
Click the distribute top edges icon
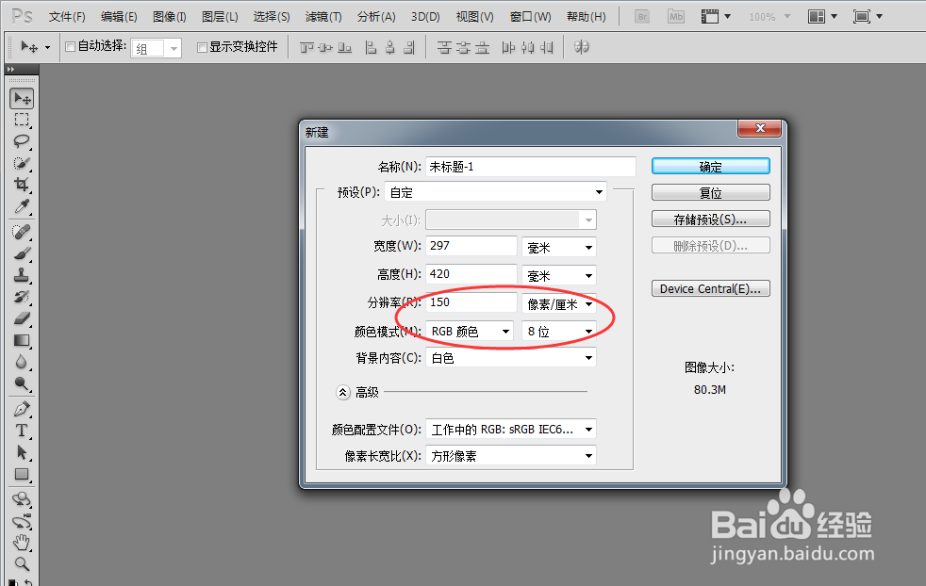(x=444, y=48)
